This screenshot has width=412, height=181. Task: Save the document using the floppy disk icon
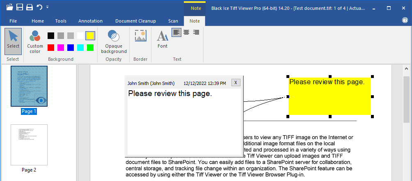[x=19, y=7]
